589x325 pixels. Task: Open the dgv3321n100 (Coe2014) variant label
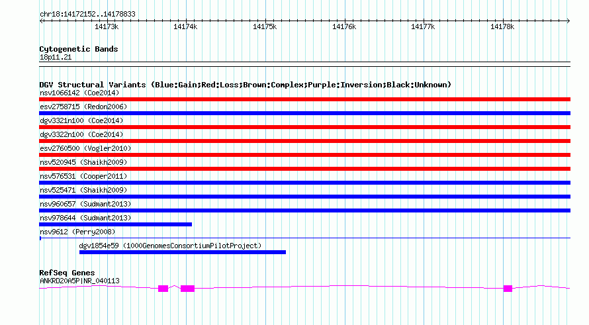coord(81,120)
